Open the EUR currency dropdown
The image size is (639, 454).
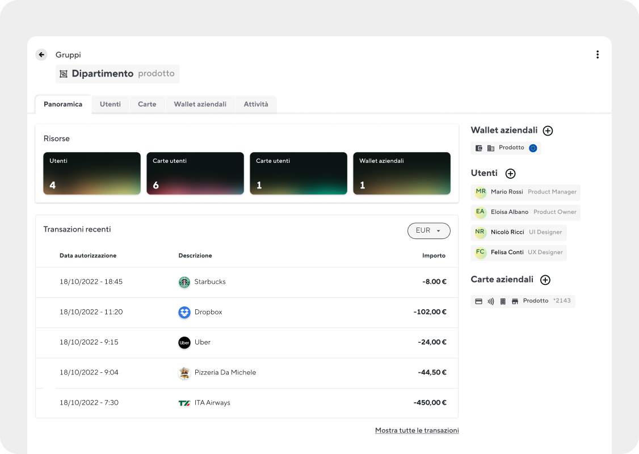click(x=428, y=230)
